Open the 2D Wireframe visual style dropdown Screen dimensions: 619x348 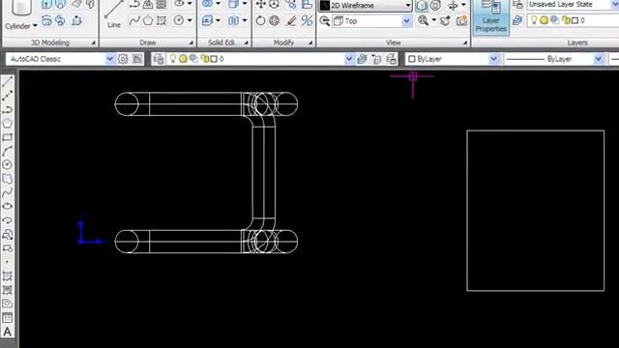tap(408, 5)
